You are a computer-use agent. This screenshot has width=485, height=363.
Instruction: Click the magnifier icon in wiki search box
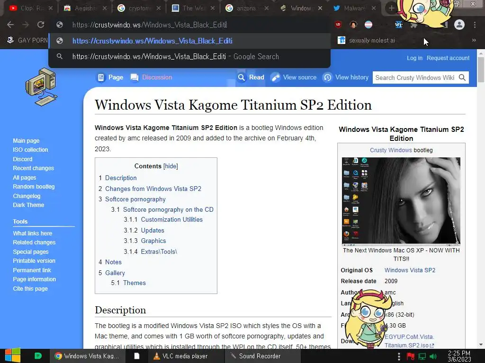pos(462,78)
